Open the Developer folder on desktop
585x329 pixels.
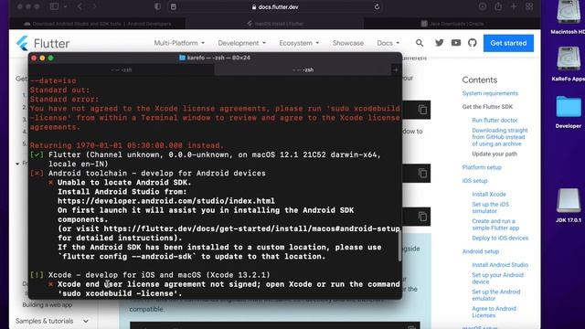pyautogui.click(x=569, y=111)
